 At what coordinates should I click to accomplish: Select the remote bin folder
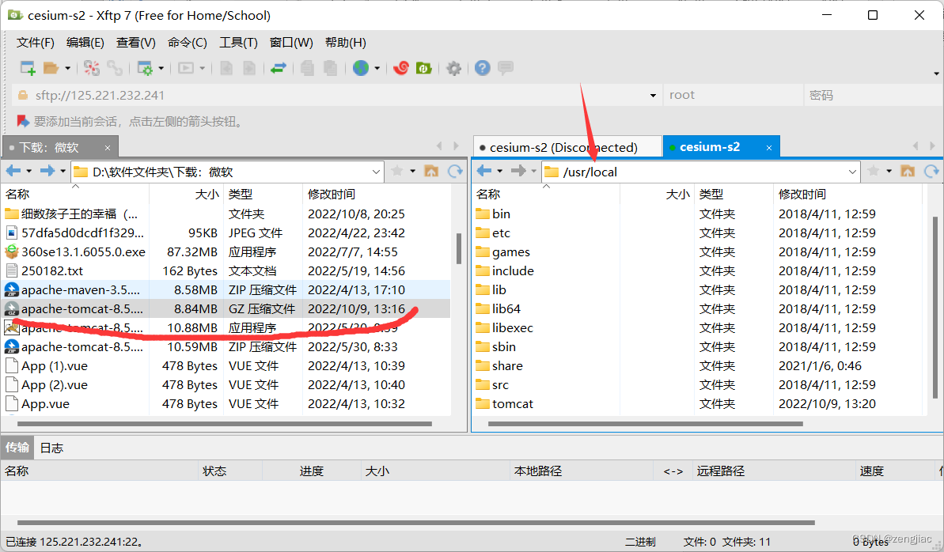(x=697, y=214)
